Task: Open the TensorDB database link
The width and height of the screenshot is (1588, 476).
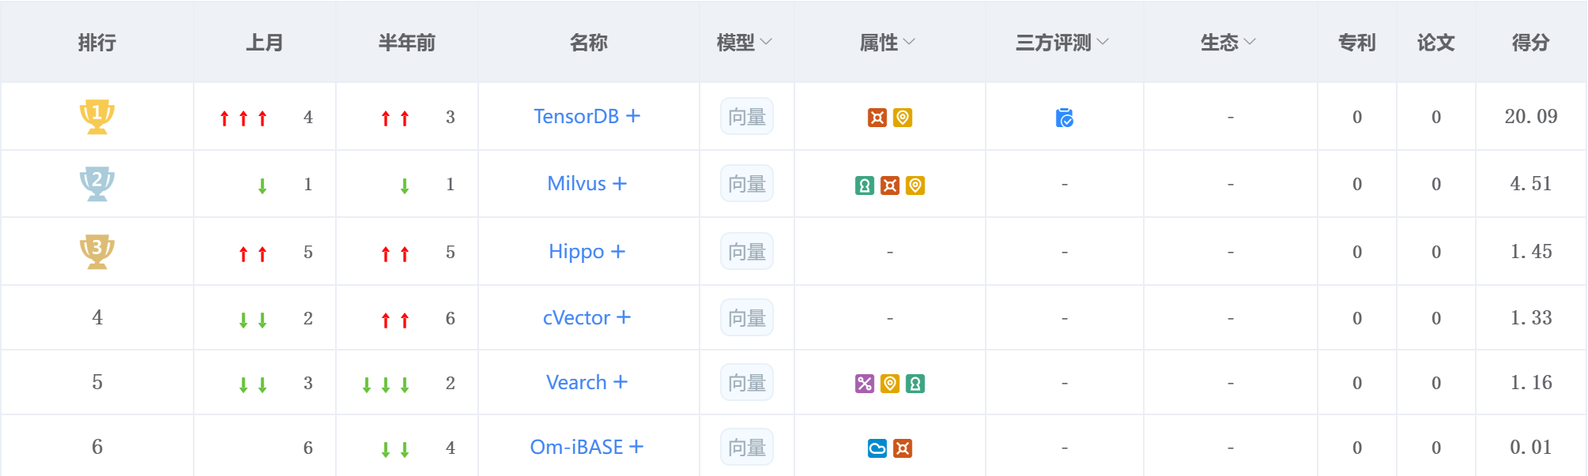Action: point(576,116)
